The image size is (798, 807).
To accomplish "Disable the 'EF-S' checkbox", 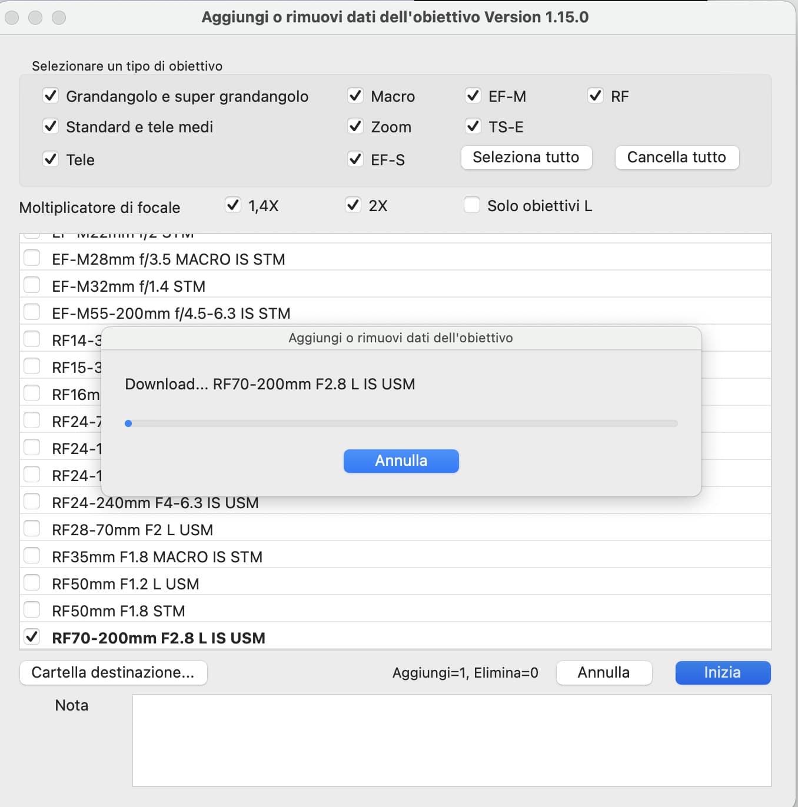I will [355, 159].
